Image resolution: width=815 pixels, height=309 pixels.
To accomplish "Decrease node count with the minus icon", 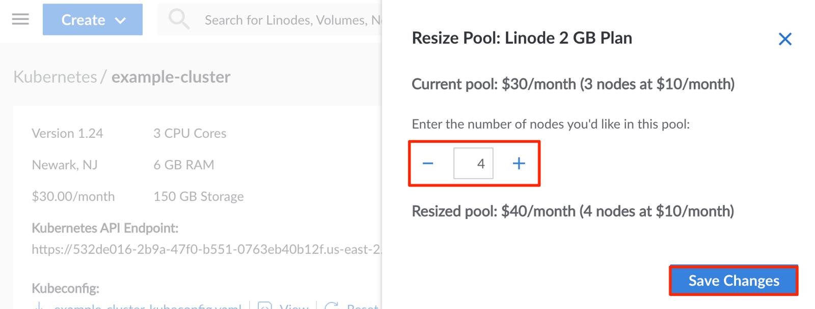I will (x=428, y=163).
